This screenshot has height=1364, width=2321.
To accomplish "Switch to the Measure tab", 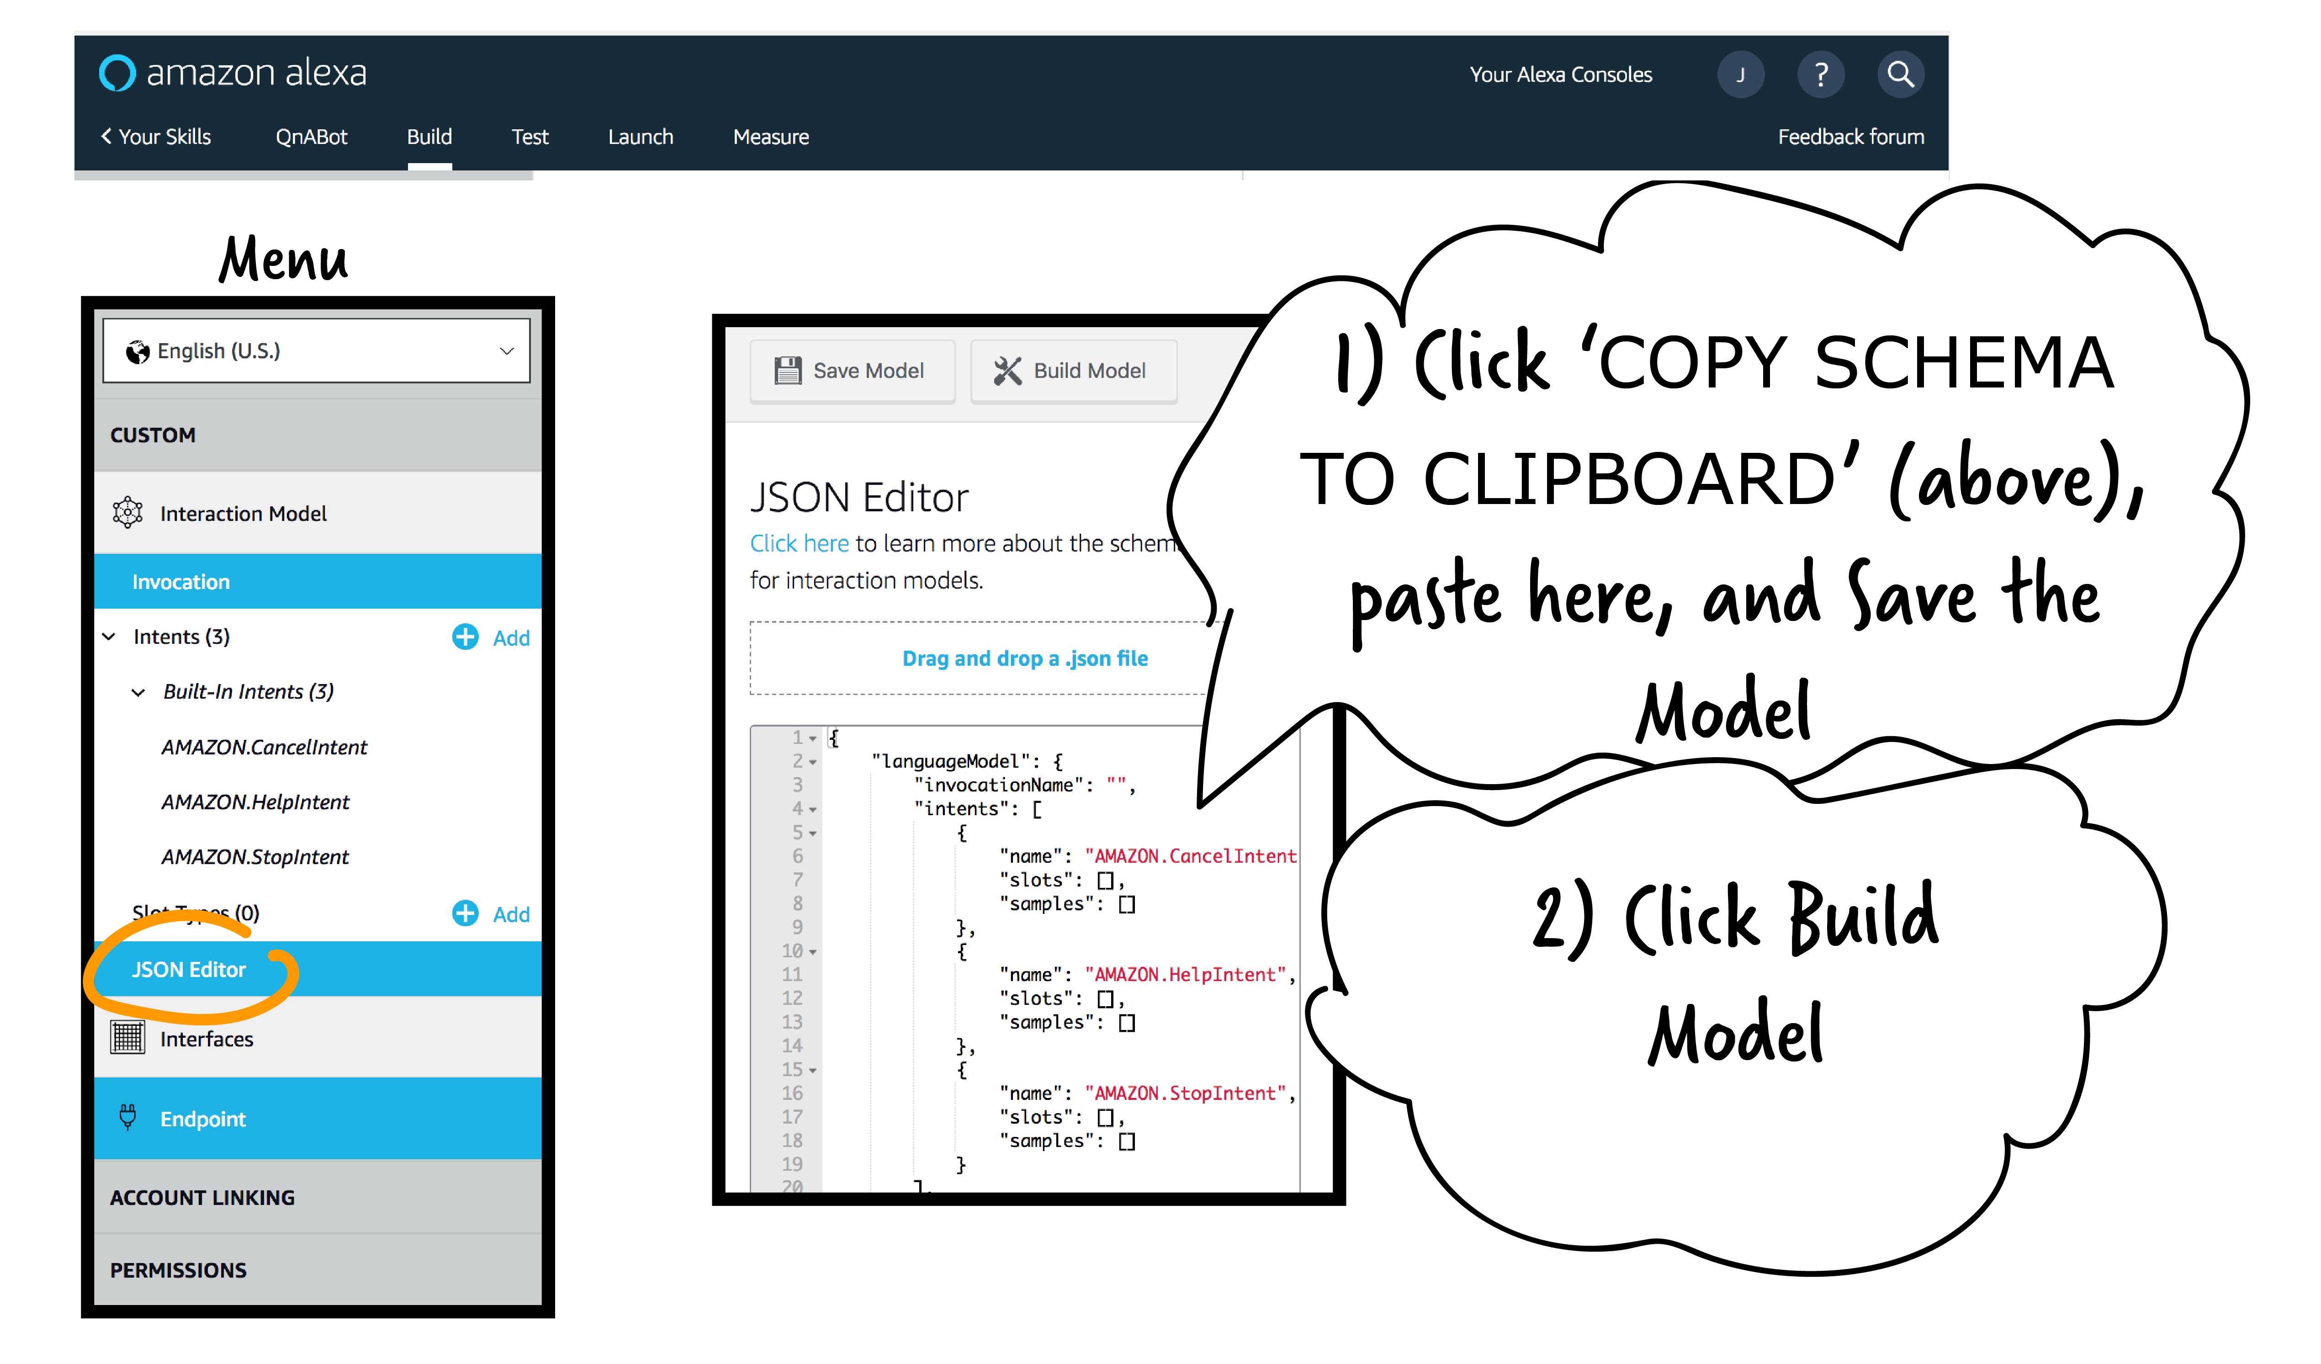I will (x=771, y=136).
